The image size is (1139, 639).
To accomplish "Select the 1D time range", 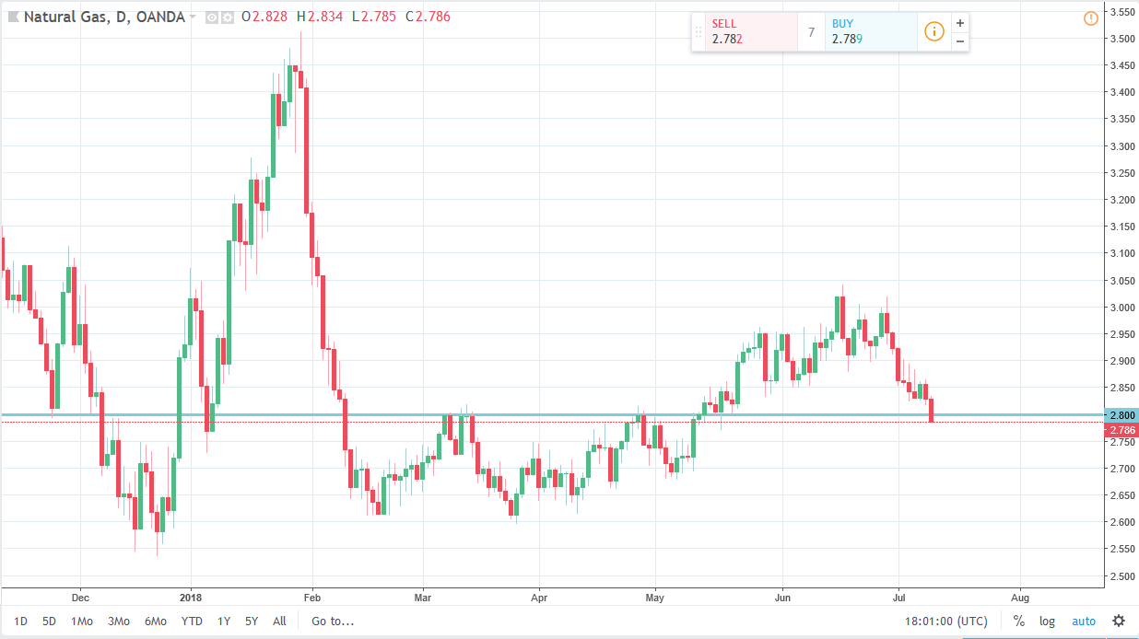I will pos(20,621).
